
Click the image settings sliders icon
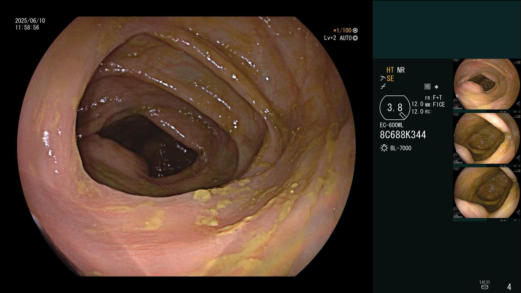[x=427, y=87]
